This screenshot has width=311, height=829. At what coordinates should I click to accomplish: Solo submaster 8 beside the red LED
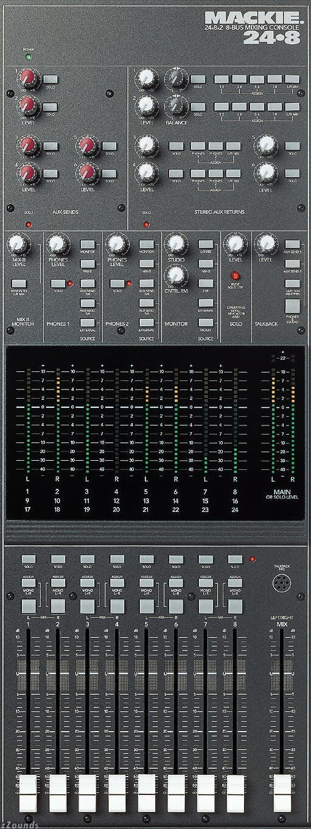tap(235, 558)
